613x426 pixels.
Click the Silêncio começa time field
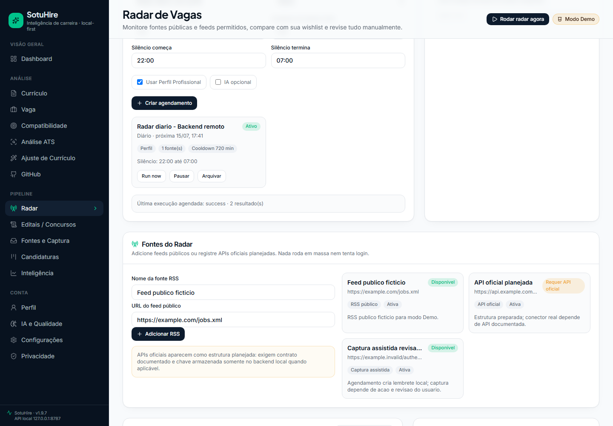[x=199, y=60]
